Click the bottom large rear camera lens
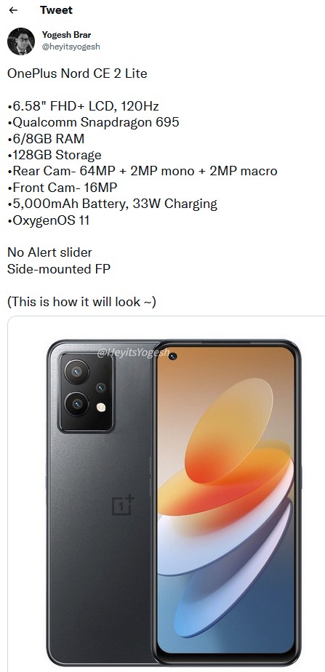This screenshot has height=672, width=325. (x=76, y=404)
